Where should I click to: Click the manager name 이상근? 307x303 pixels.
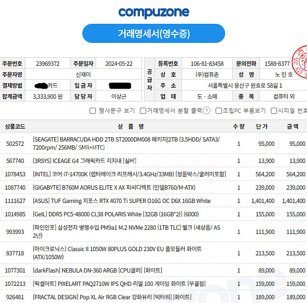coord(119,96)
